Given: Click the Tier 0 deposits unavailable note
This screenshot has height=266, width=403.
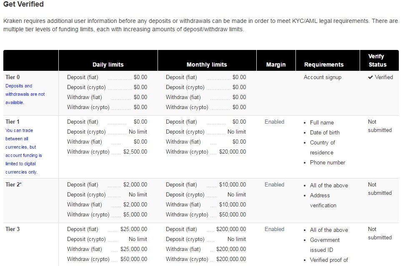Looking at the screenshot, I should (25, 94).
